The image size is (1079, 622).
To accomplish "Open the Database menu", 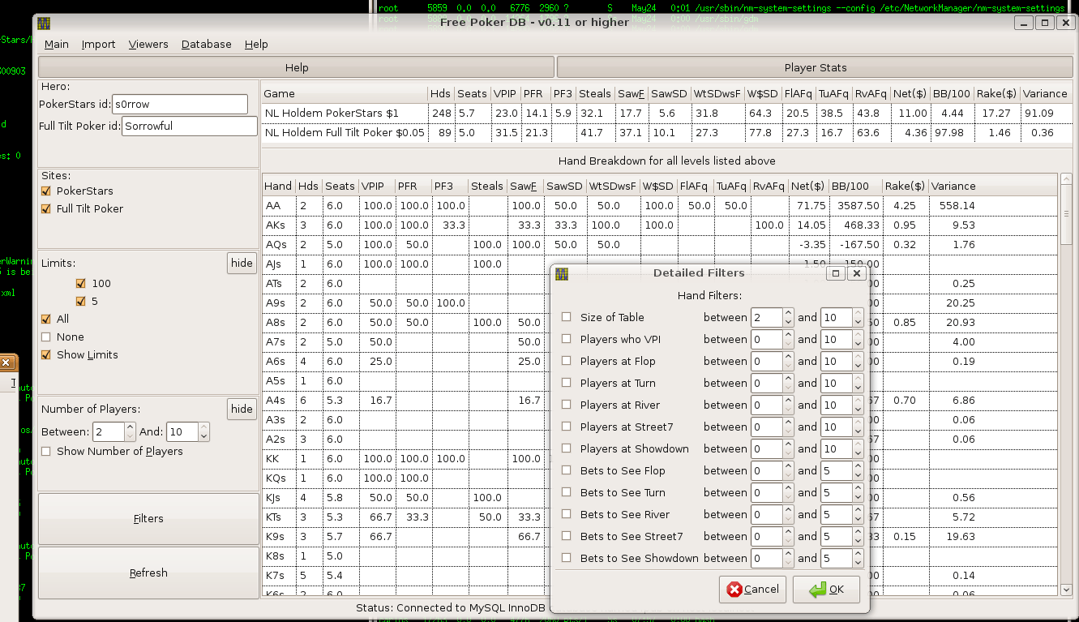I will coord(206,44).
